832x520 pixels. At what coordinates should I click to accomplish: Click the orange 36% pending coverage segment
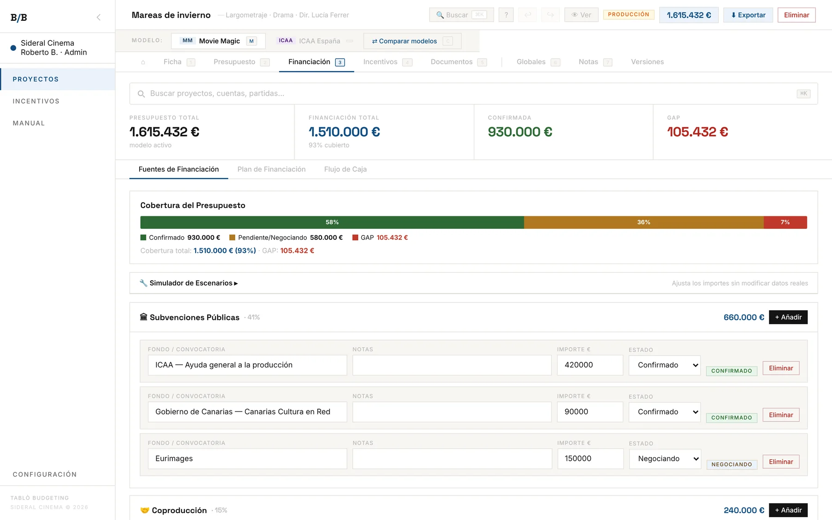coord(644,222)
